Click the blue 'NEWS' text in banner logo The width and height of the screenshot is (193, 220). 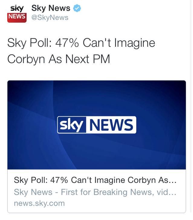tap(111, 125)
